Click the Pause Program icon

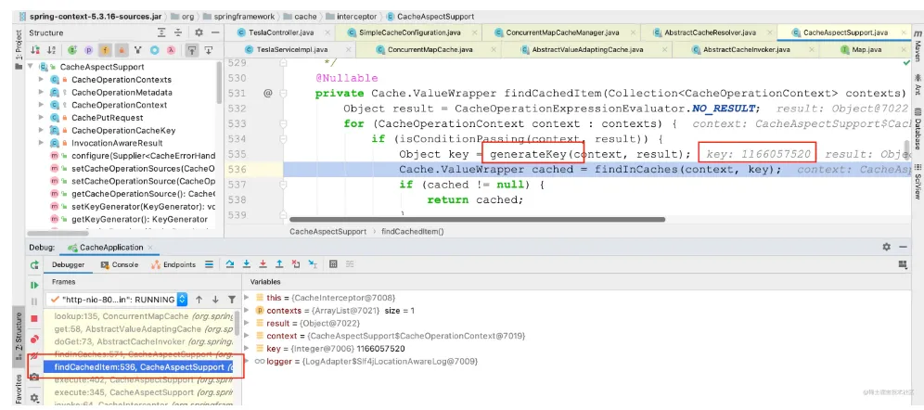click(34, 301)
